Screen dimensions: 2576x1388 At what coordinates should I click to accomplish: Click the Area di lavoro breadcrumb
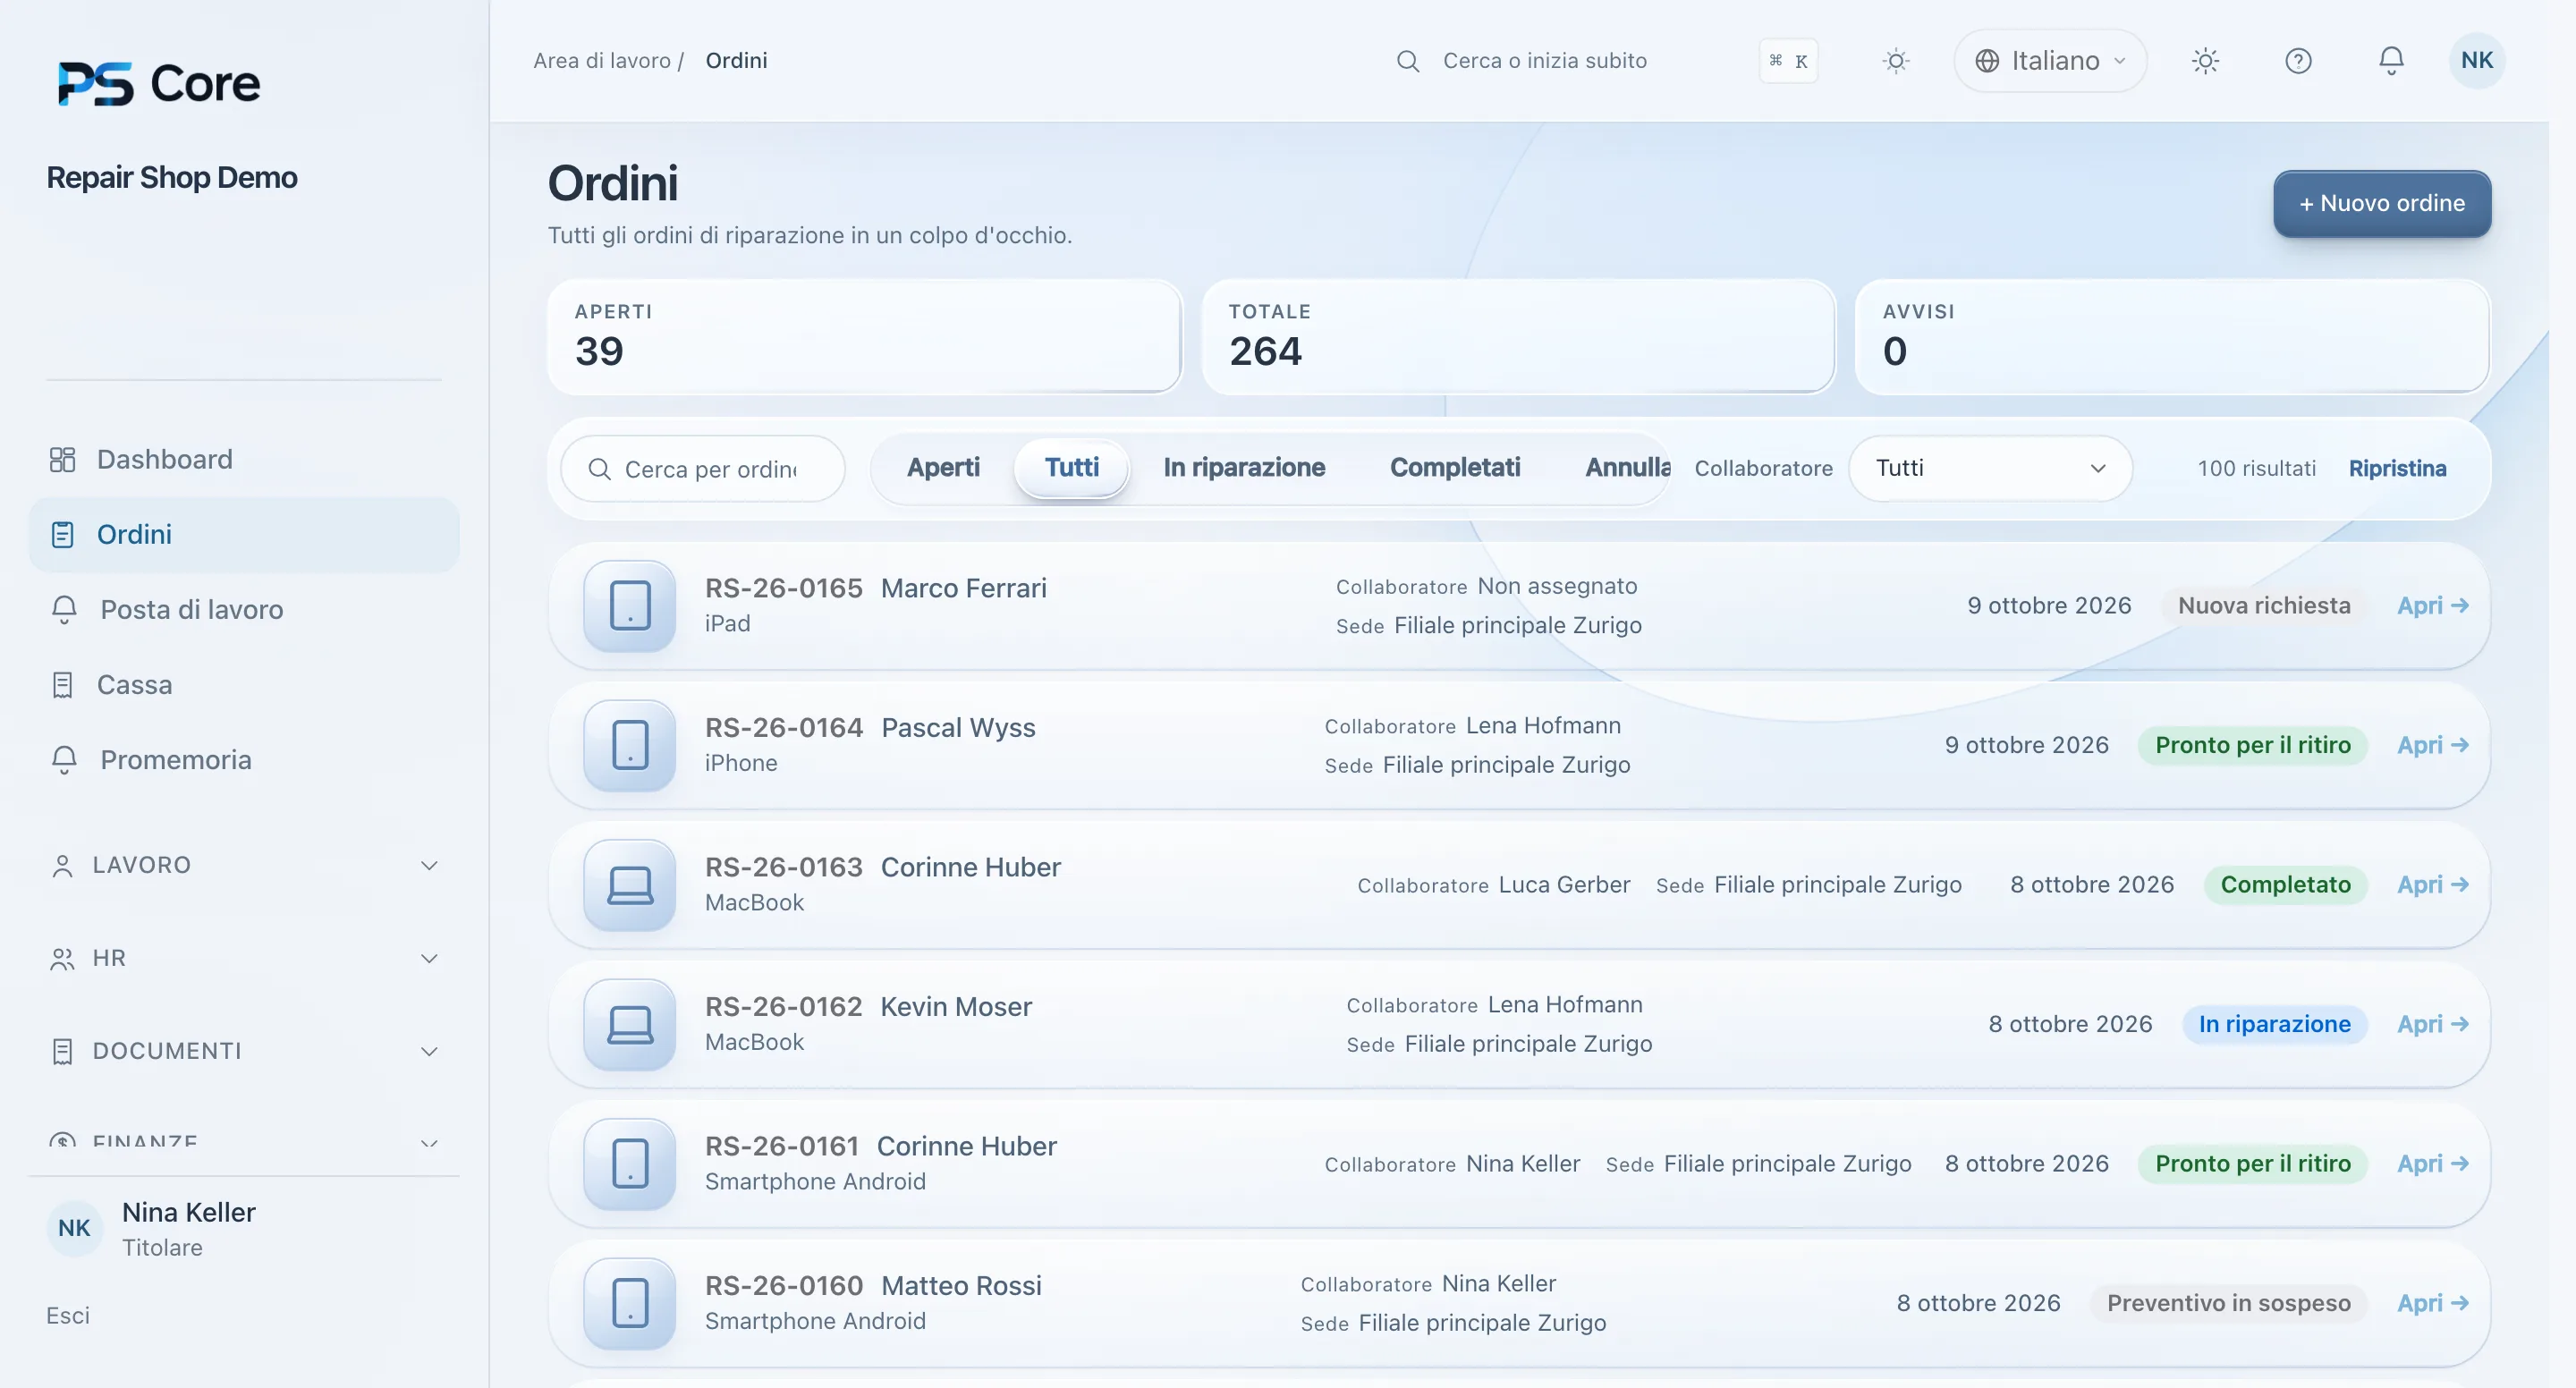pos(601,60)
